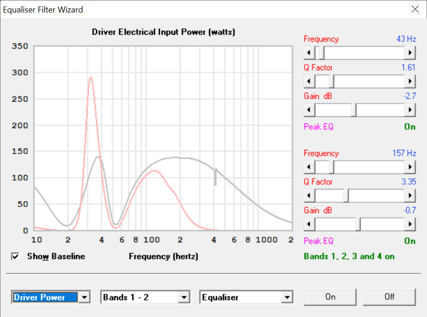Toggle first band Peak EQ On status
The image size is (427, 317).
click(x=410, y=127)
